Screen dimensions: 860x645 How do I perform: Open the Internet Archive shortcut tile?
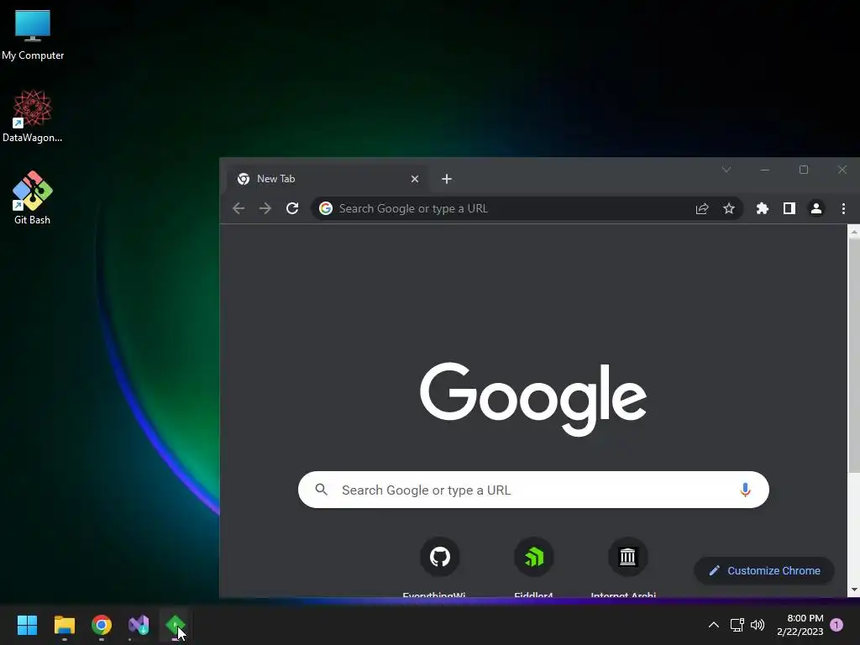(x=627, y=566)
